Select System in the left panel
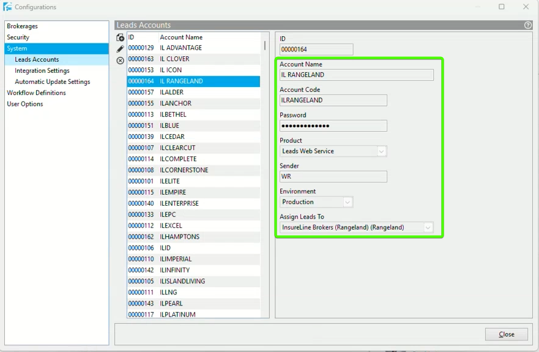The width and height of the screenshot is (539, 352). tap(57, 48)
